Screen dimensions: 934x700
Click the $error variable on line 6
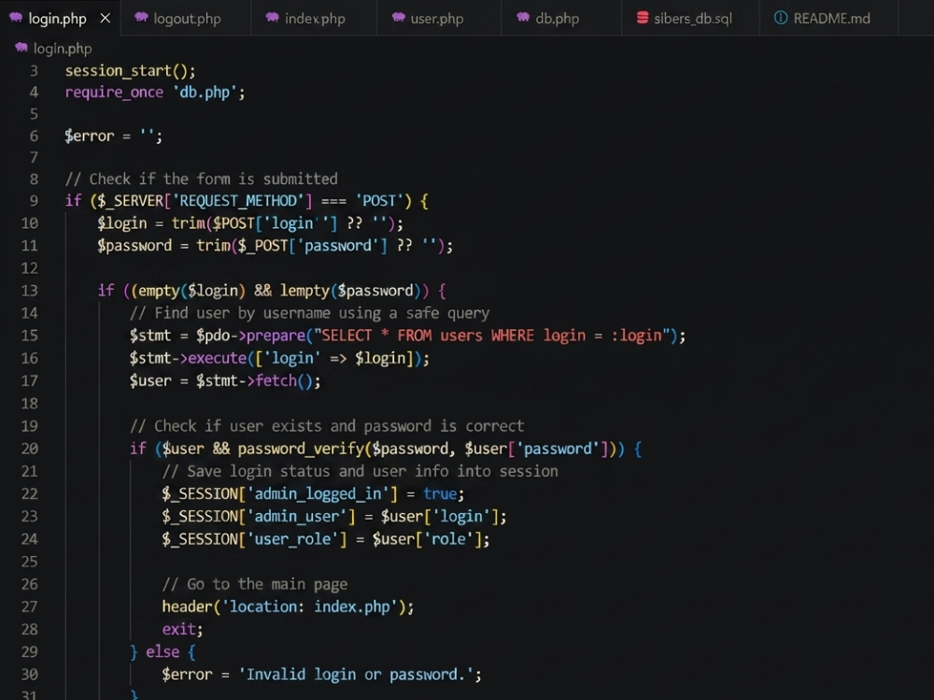[x=89, y=136]
